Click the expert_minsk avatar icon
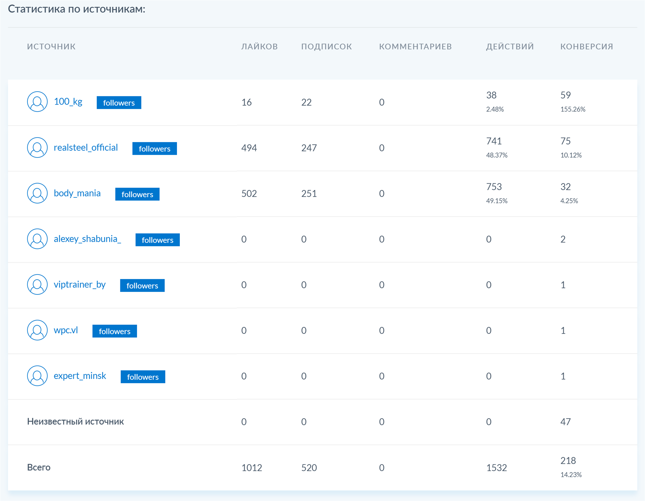The width and height of the screenshot is (645, 501). [37, 376]
